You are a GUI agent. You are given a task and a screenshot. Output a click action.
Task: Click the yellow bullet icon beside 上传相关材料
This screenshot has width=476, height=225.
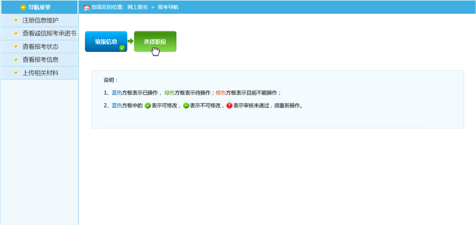click(x=15, y=72)
